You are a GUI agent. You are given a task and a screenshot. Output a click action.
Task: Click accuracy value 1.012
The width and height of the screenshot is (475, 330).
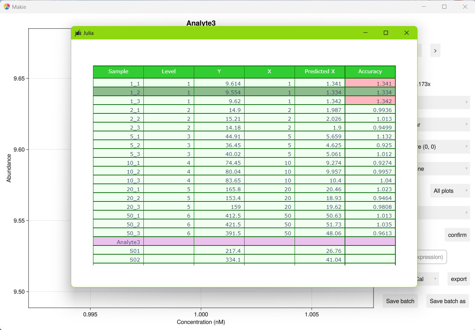pos(370,154)
